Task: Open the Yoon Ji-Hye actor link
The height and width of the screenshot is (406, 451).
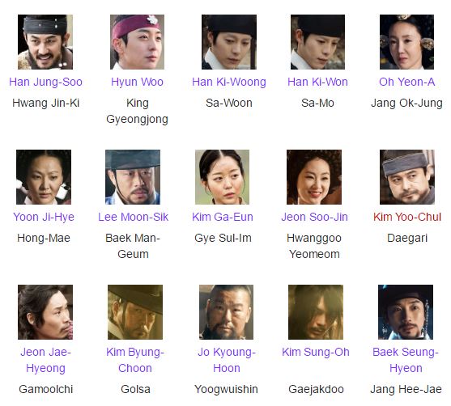Action: coord(44,217)
